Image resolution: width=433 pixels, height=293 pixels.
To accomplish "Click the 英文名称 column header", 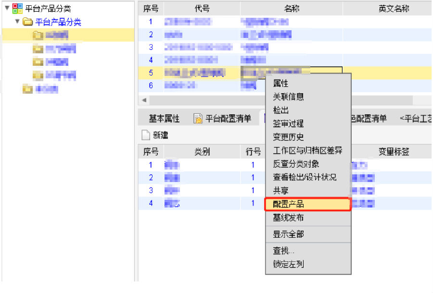I will (394, 9).
